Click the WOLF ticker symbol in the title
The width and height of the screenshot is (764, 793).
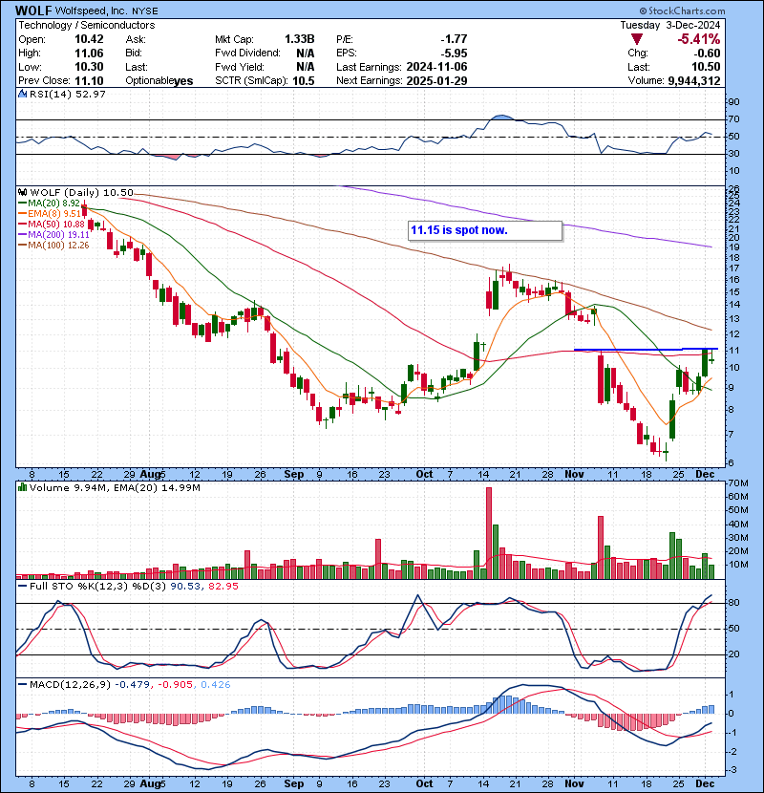[x=32, y=11]
